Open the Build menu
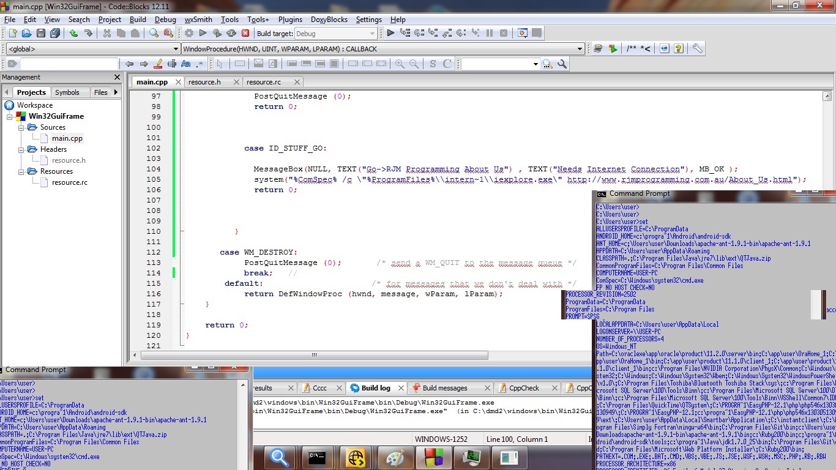Screen dimensions: 836x470 pos(138,19)
